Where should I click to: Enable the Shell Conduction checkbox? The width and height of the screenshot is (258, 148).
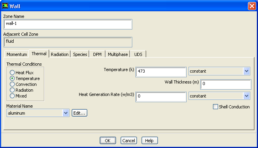tap(231, 107)
